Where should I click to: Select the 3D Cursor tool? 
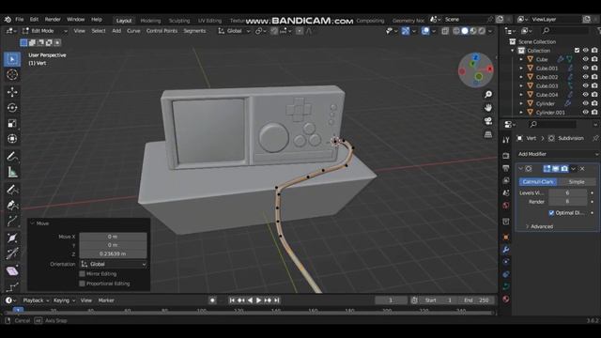(12, 75)
